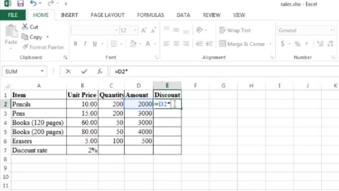This screenshot has width=339, height=191.
Task: Click Center alignment icon
Action: pyautogui.click(x=176, y=44)
